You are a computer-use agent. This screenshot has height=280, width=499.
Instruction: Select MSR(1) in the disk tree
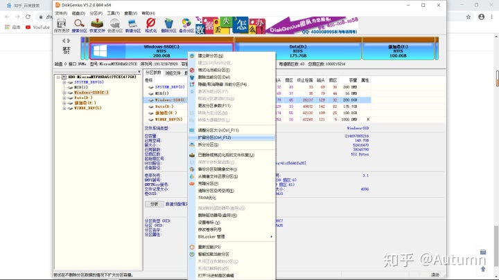click(x=81, y=87)
